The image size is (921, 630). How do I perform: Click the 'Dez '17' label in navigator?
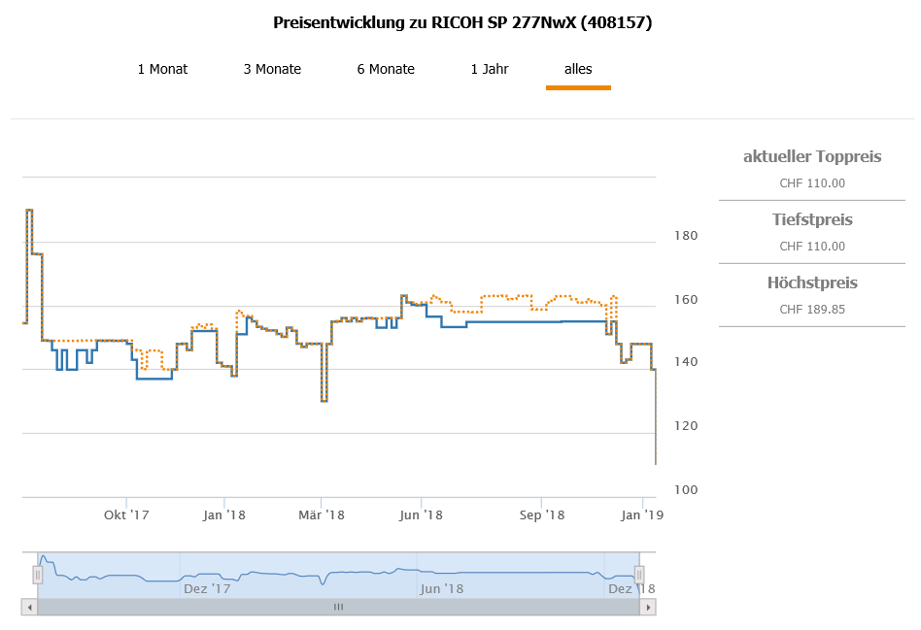click(x=207, y=588)
